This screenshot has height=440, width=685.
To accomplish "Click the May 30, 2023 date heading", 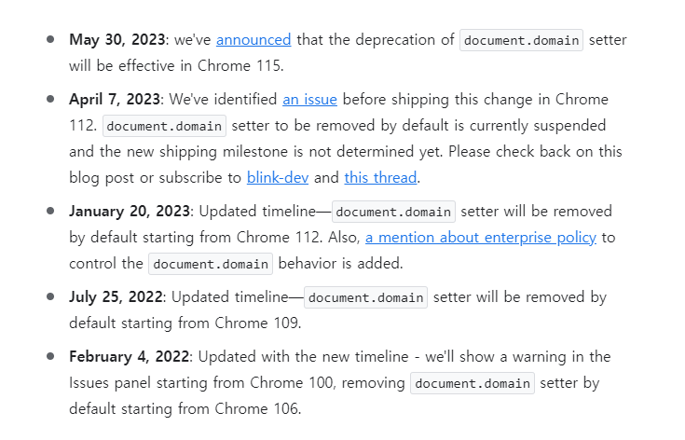I will pyautogui.click(x=117, y=40).
